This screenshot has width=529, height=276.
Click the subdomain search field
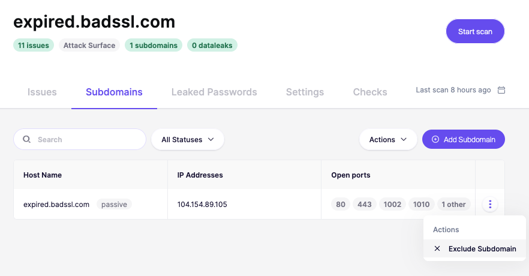coord(87,140)
